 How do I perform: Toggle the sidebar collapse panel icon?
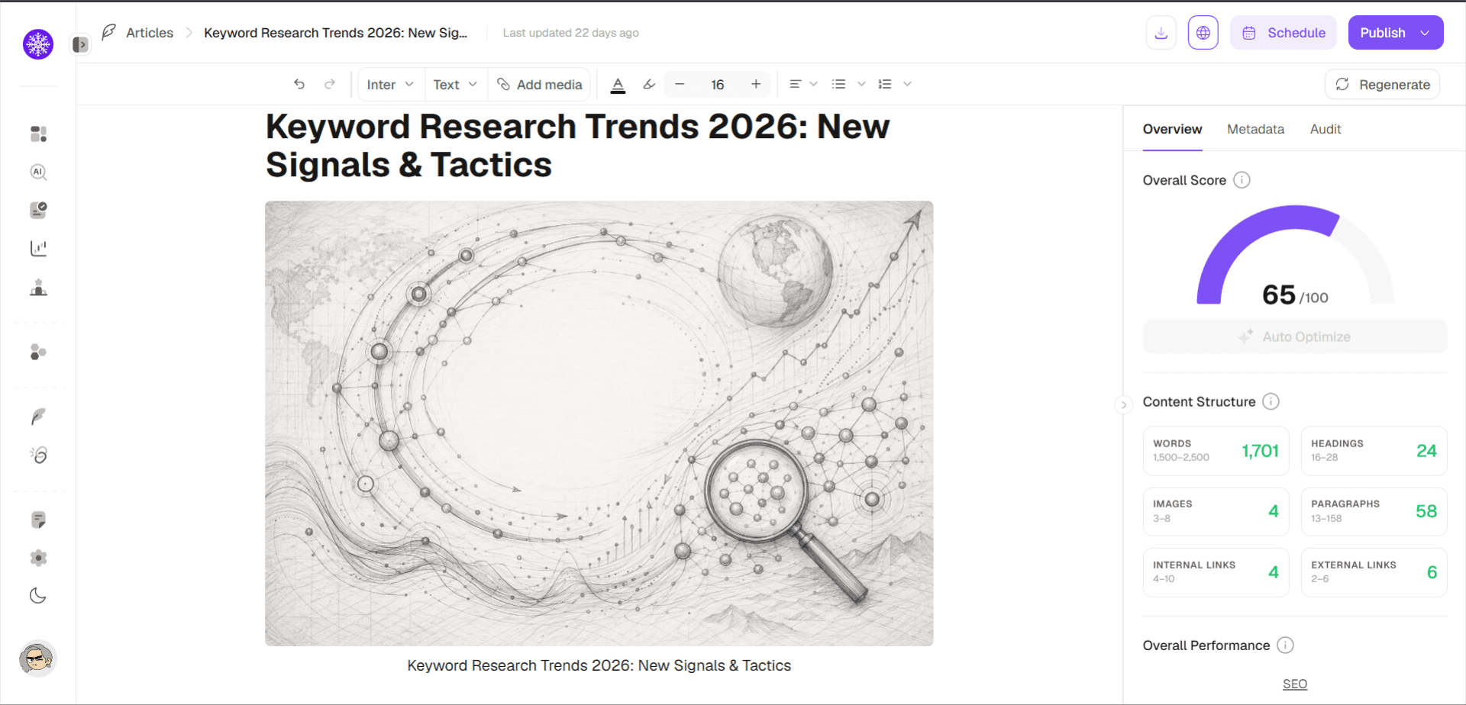[x=80, y=45]
